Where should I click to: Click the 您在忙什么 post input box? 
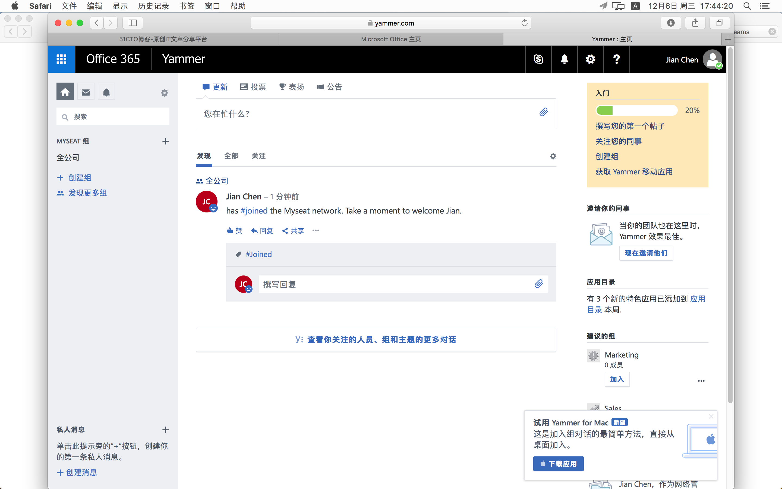pyautogui.click(x=376, y=114)
